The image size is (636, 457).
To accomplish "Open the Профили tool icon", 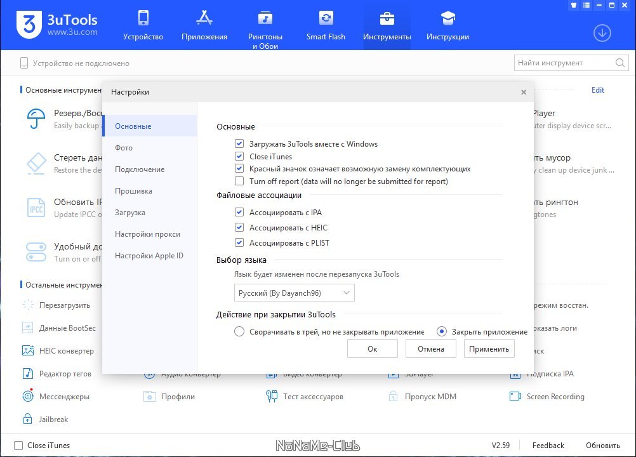I will click(150, 396).
